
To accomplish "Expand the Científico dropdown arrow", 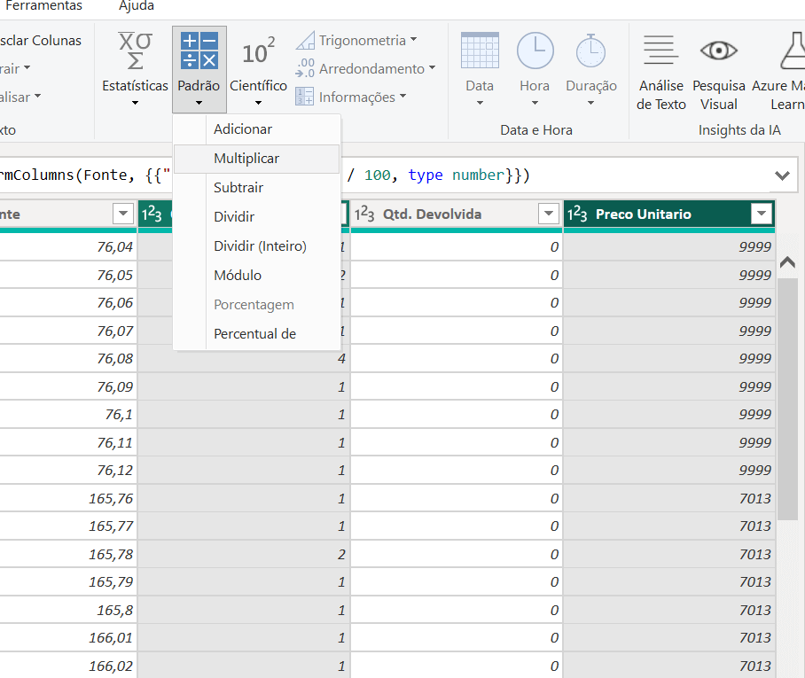I will (258, 103).
